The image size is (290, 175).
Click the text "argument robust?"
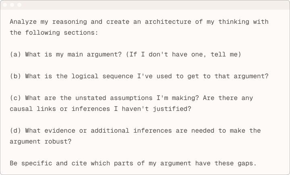40,142
